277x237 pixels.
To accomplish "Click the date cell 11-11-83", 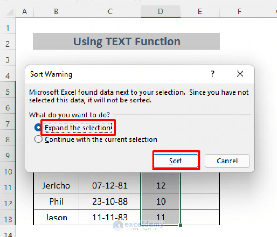I will coord(110,217).
